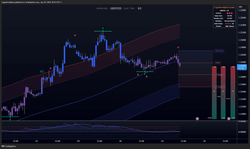The height and width of the screenshot is (149, 250).
Task: Click the left red up arrow near the LL line
Action: 138,74
